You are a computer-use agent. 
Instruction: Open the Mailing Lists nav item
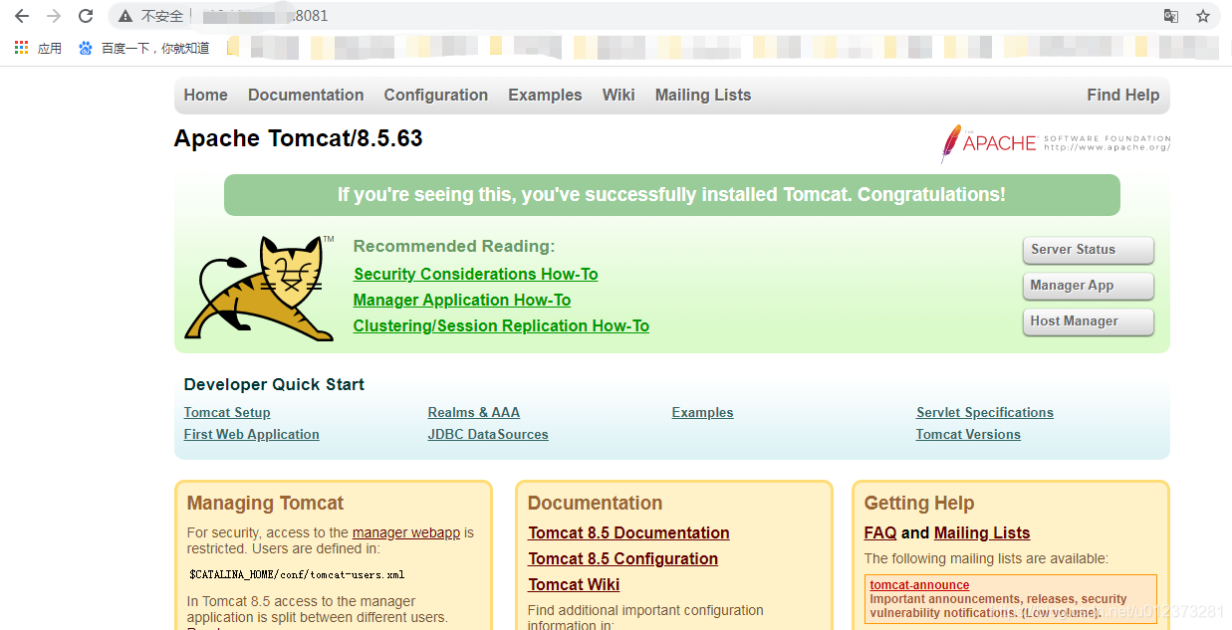(x=703, y=96)
